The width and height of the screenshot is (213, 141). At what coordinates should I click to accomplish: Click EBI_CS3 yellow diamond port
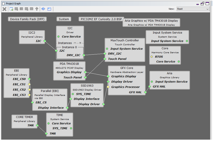point(29,95)
